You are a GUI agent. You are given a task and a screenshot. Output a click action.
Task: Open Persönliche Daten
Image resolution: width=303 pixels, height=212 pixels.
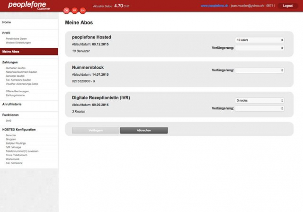tap(16, 39)
